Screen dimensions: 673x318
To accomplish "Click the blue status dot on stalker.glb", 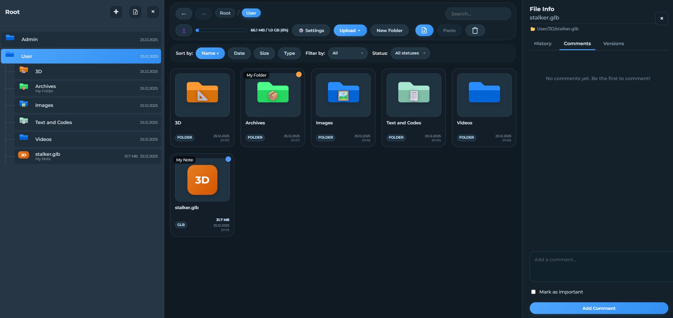I will pos(228,159).
